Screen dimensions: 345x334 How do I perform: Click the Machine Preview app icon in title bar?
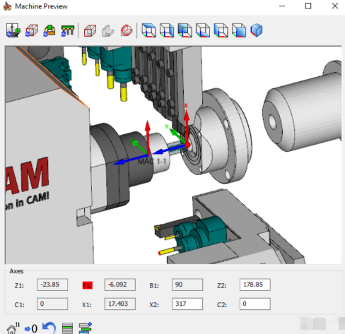point(7,6)
